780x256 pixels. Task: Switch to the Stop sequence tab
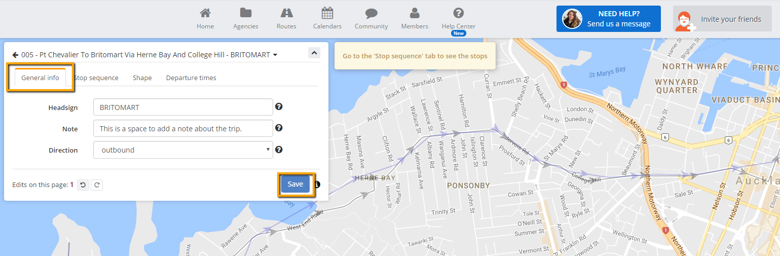click(x=96, y=78)
